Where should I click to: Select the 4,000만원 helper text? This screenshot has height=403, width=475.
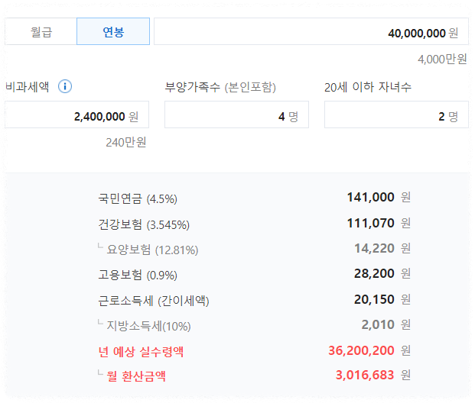click(x=442, y=60)
